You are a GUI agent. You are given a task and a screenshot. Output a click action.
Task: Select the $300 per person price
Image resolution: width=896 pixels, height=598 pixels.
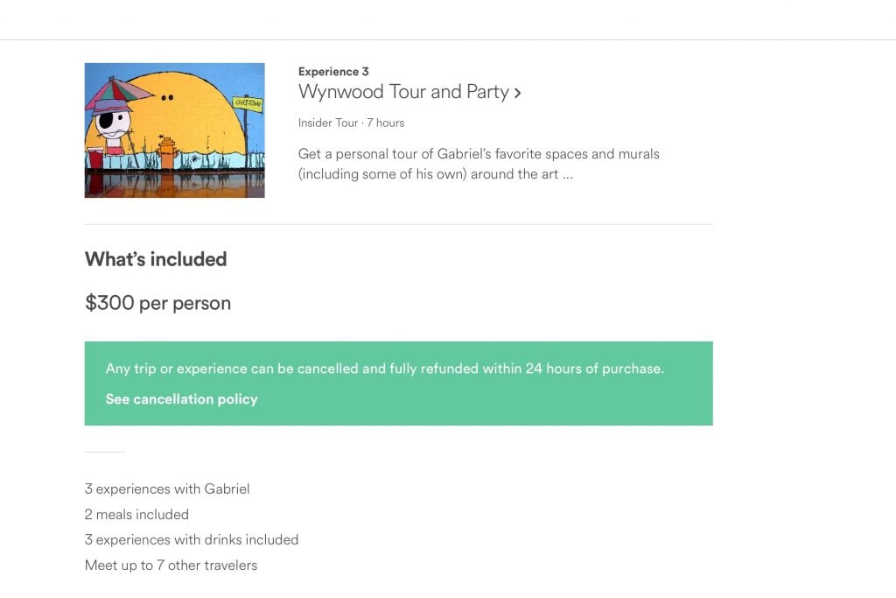coord(157,303)
